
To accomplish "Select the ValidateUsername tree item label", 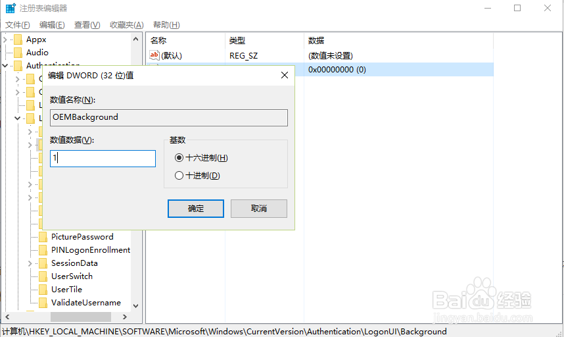I will 86,302.
